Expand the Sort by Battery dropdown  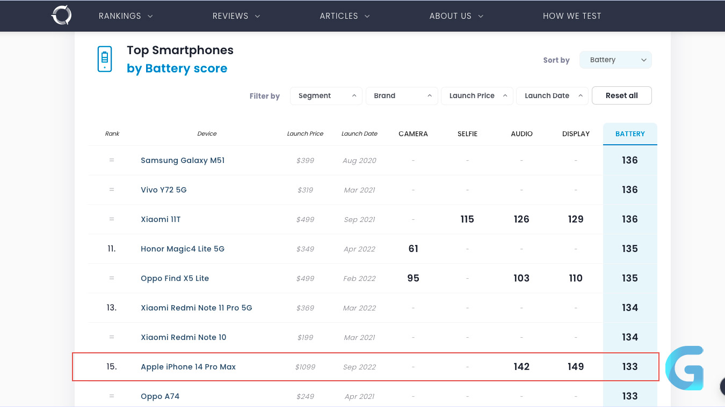click(615, 60)
